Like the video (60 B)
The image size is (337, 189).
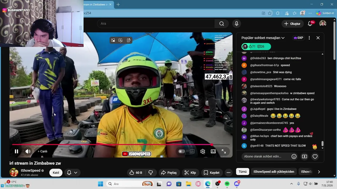136,172
